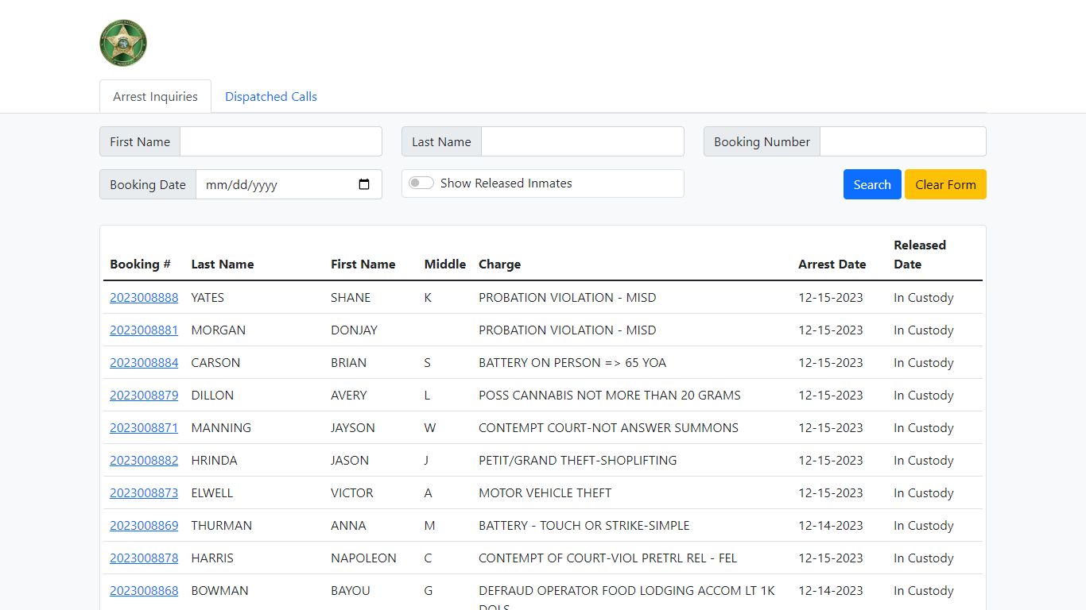
Task: Toggle Show Released Inmates switch
Action: [x=421, y=183]
